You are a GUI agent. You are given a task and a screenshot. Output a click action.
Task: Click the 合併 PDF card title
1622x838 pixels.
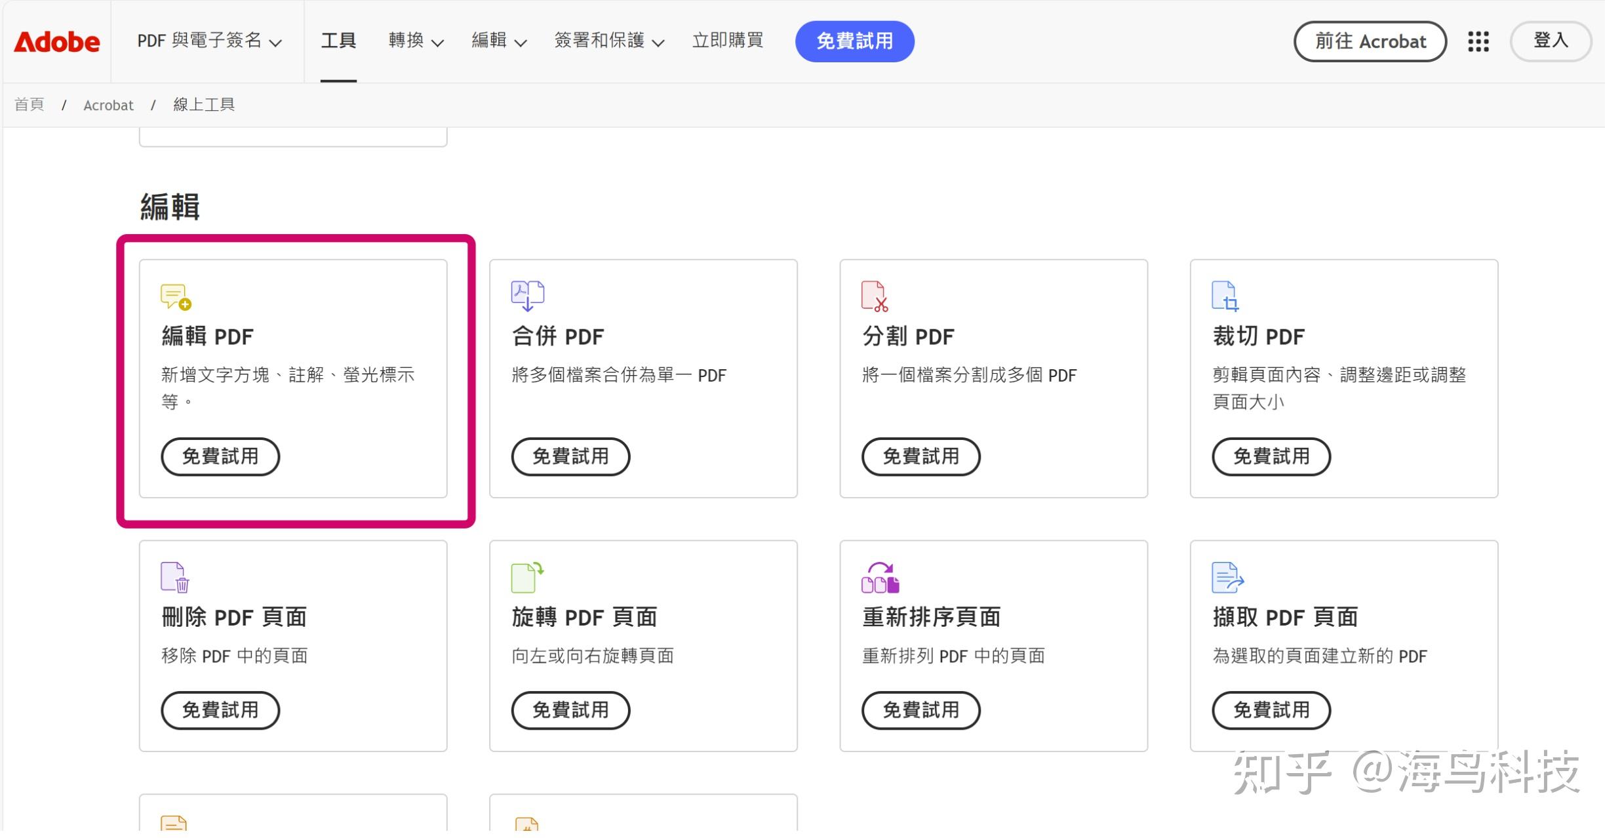click(558, 336)
